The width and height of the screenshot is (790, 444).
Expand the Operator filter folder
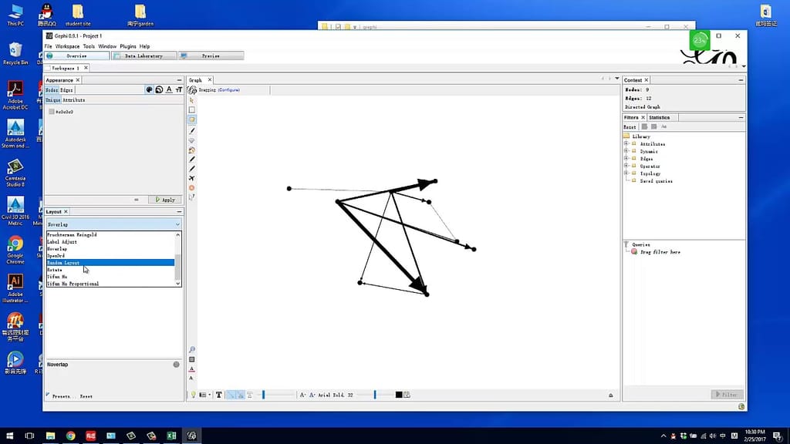(x=626, y=166)
